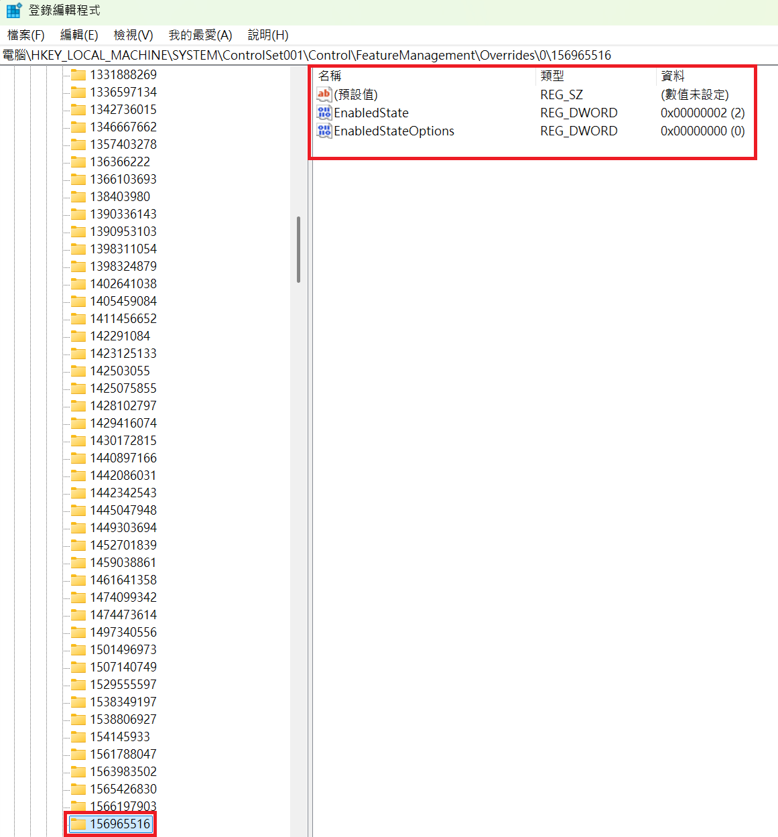Image resolution: width=778 pixels, height=837 pixels.
Task: Select key 1474473614 in tree
Action: (123, 615)
